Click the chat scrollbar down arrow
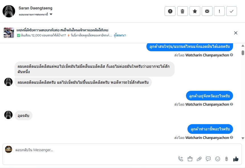Viewport: 245px width, 168px height. click(x=243, y=138)
